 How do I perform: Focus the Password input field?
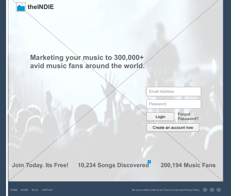173,104
